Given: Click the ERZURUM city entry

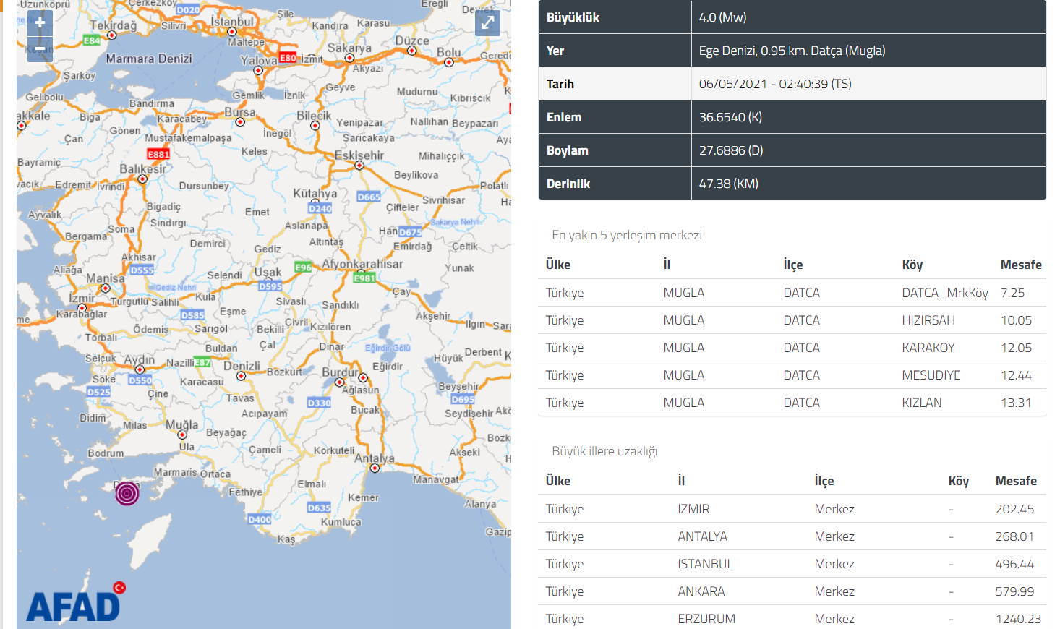Looking at the screenshot, I should [706, 619].
